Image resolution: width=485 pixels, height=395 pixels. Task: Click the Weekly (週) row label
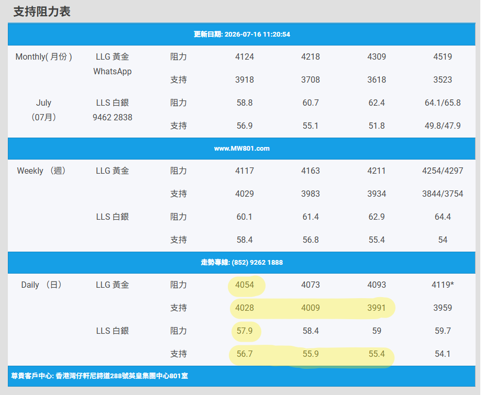tap(41, 171)
